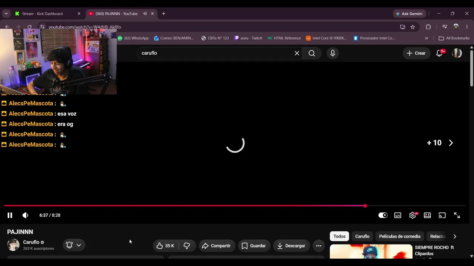Like the video with 35 K likes

[165, 246]
